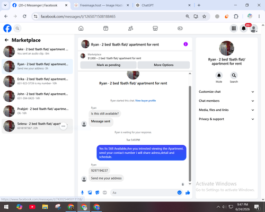265x212 pixels.
Task: Open a new browser tab
Action: tap(199, 5)
